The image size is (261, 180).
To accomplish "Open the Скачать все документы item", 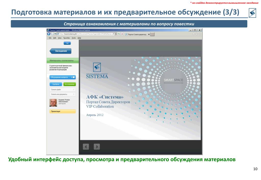I will [x=63, y=94].
